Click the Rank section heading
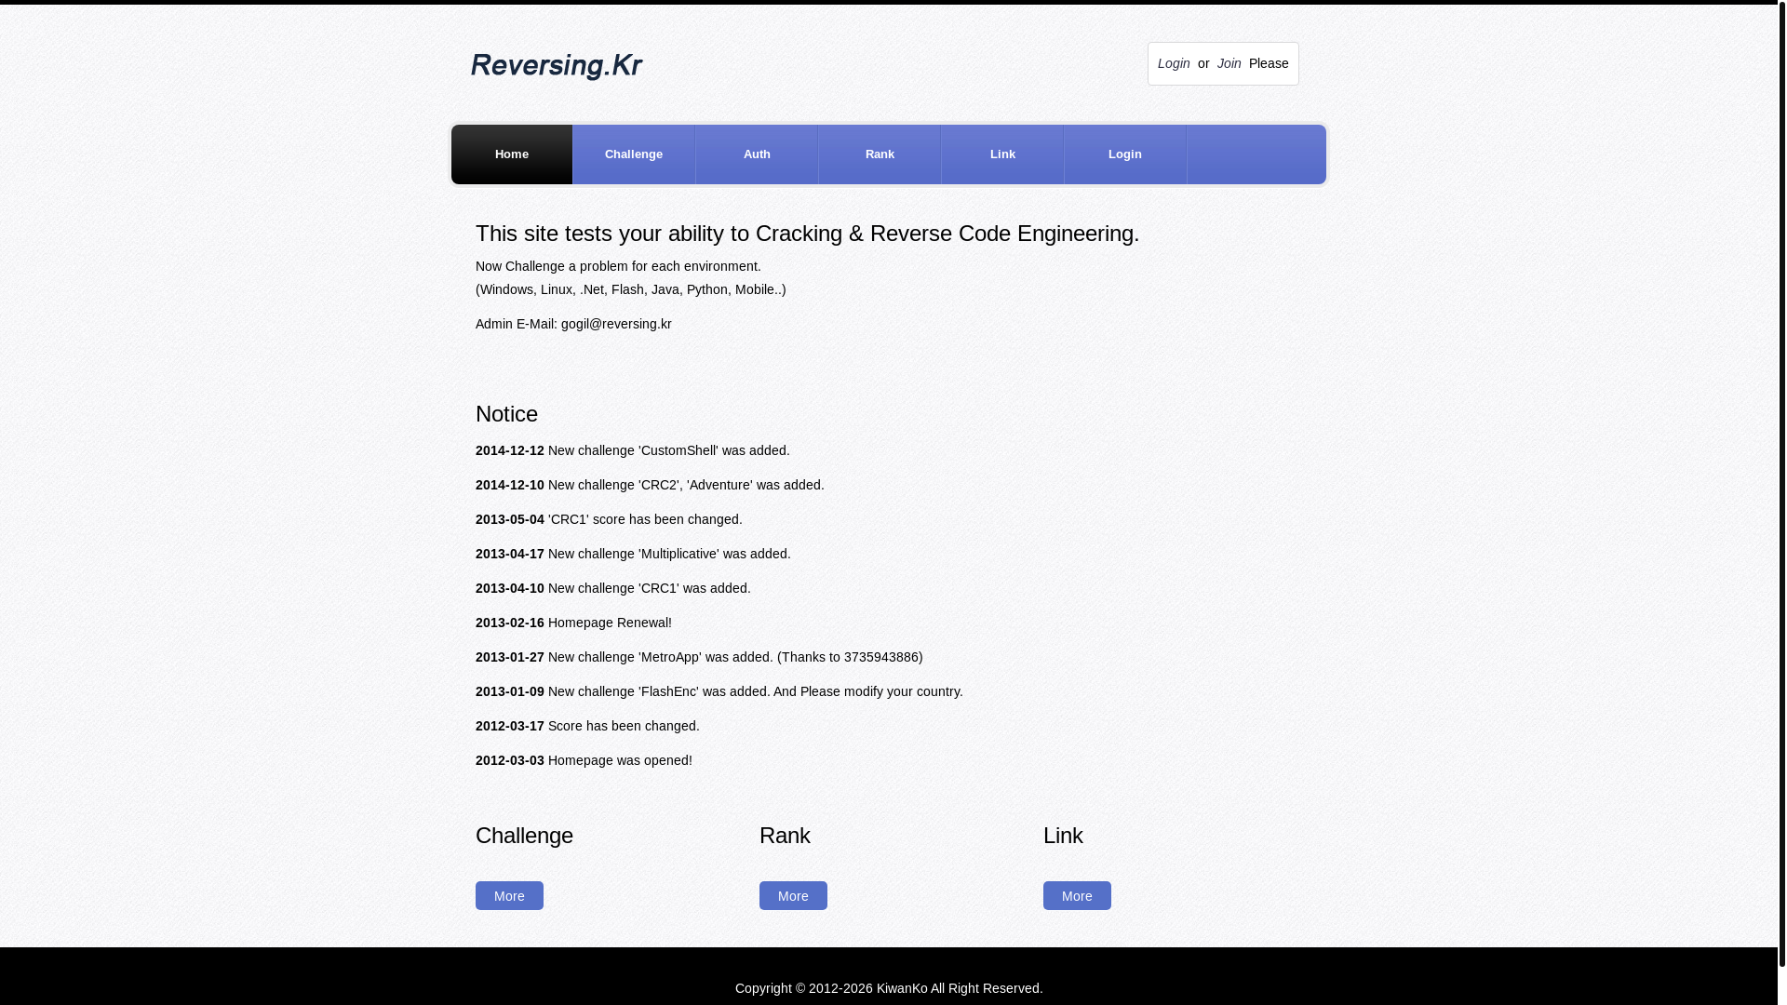 tap(785, 835)
